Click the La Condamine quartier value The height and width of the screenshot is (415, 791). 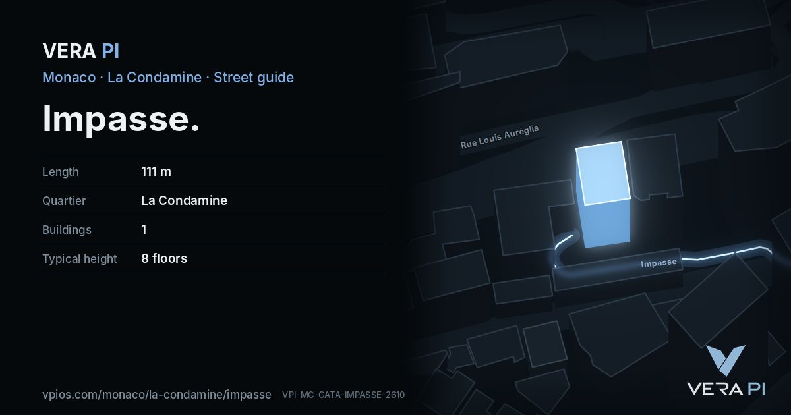[x=184, y=201]
